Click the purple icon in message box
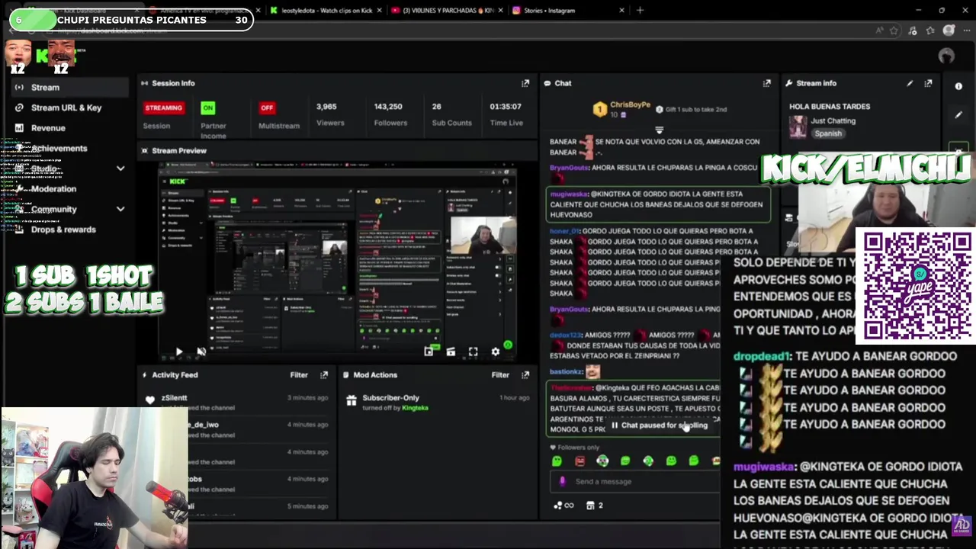 click(x=563, y=481)
